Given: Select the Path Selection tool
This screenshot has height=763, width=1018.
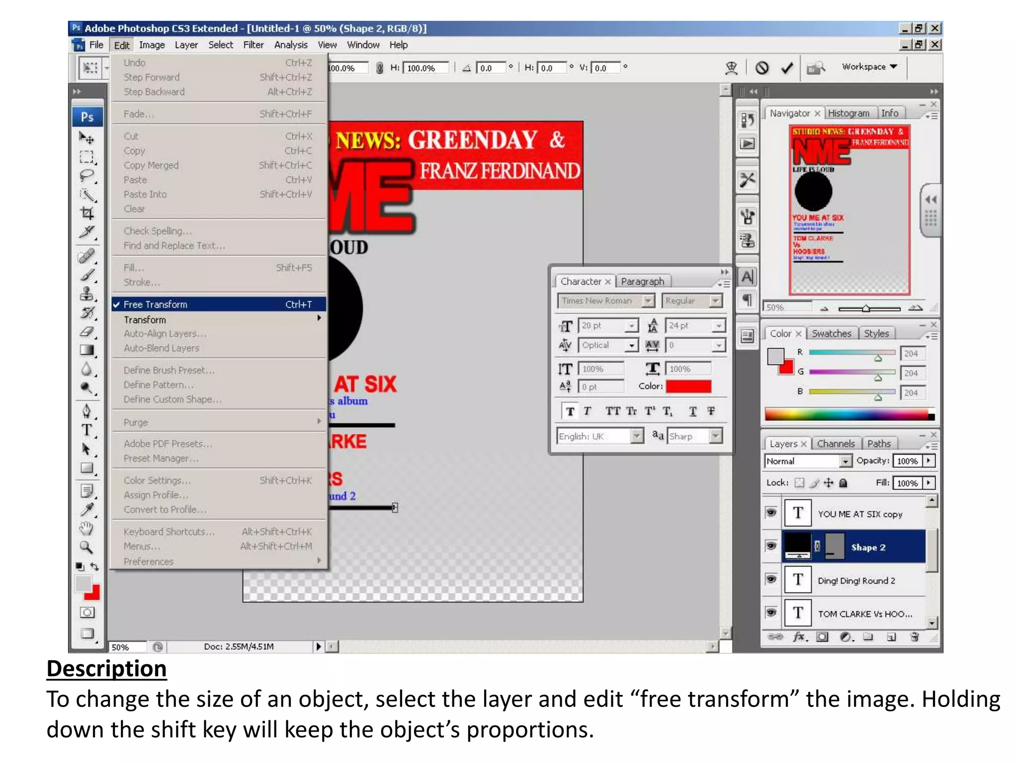Looking at the screenshot, I should pos(86,449).
